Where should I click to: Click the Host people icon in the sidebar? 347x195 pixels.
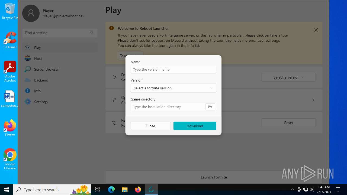point(27,58)
